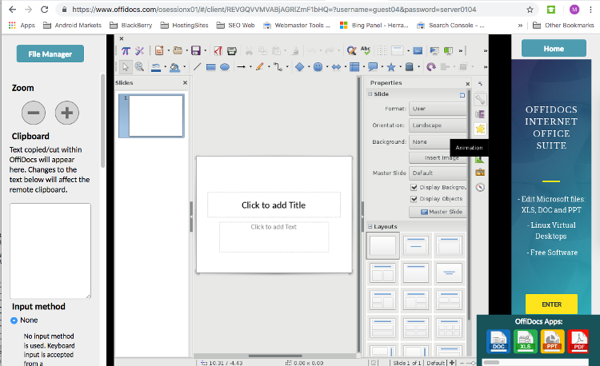Click the zoom in plus button
This screenshot has height=366, width=600.
(67, 113)
